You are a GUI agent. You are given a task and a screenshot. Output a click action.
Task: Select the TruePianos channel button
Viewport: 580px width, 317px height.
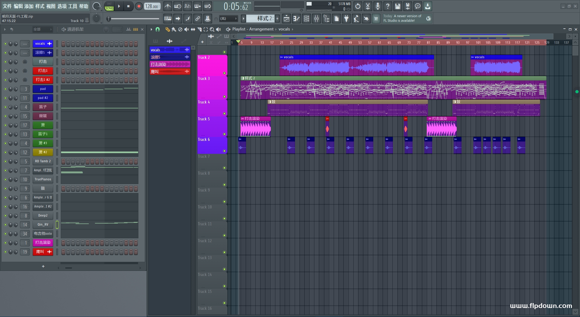coord(43,179)
